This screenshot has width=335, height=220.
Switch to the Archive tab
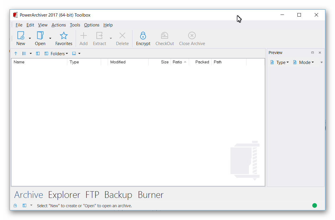coord(29,195)
